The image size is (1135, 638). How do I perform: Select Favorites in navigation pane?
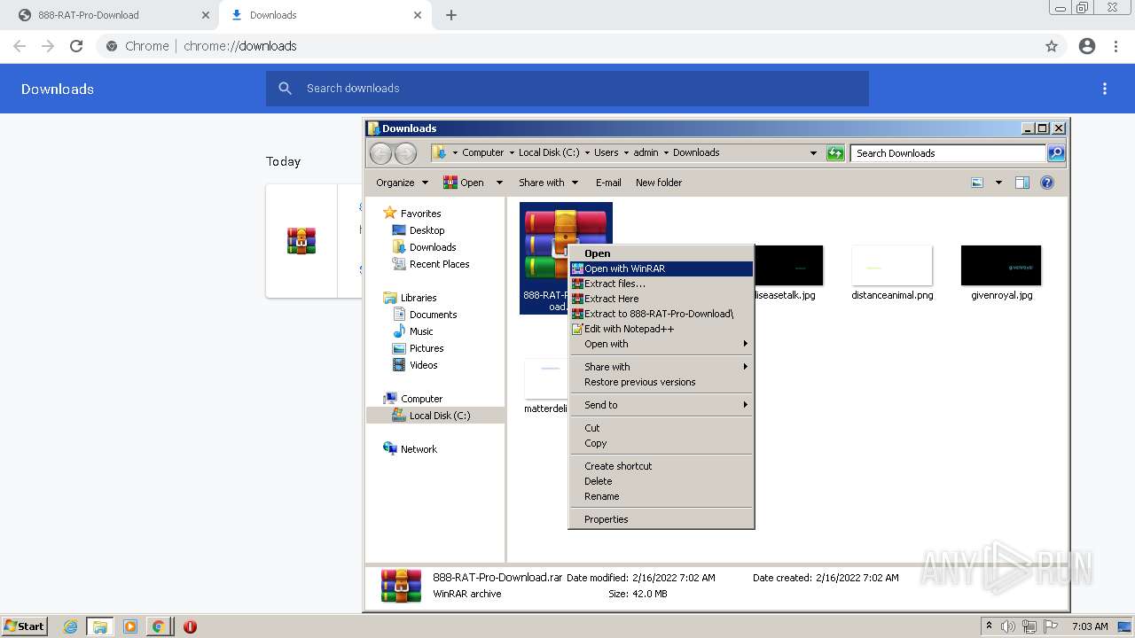pyautogui.click(x=412, y=214)
